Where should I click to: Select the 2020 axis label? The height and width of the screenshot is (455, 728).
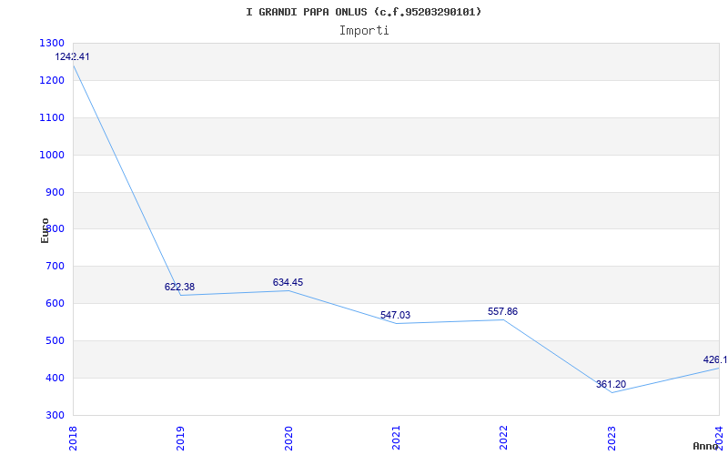tap(288, 438)
